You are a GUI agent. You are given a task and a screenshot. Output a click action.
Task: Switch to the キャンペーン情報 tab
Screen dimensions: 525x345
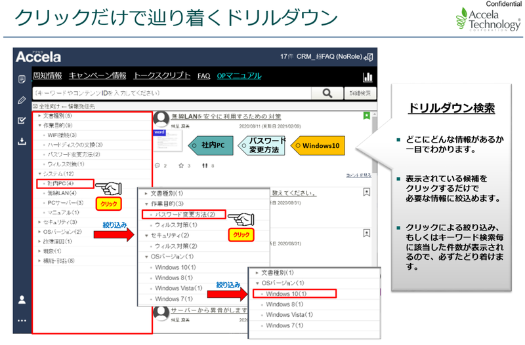coord(97,76)
